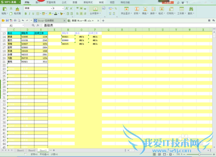Toggle Underline formatting

pos(33,14)
